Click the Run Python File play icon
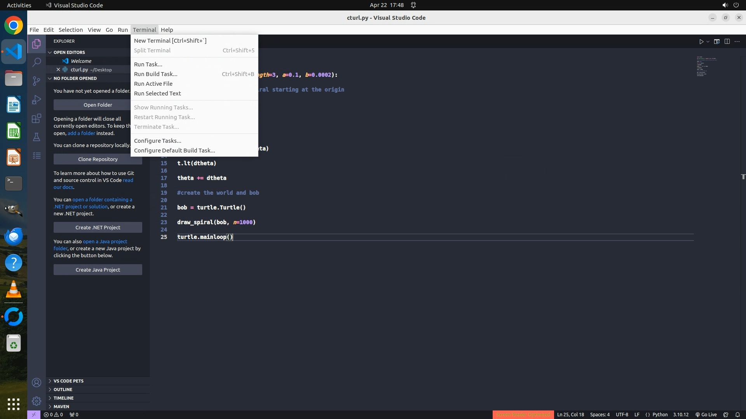This screenshot has height=419, width=746. pyautogui.click(x=701, y=42)
